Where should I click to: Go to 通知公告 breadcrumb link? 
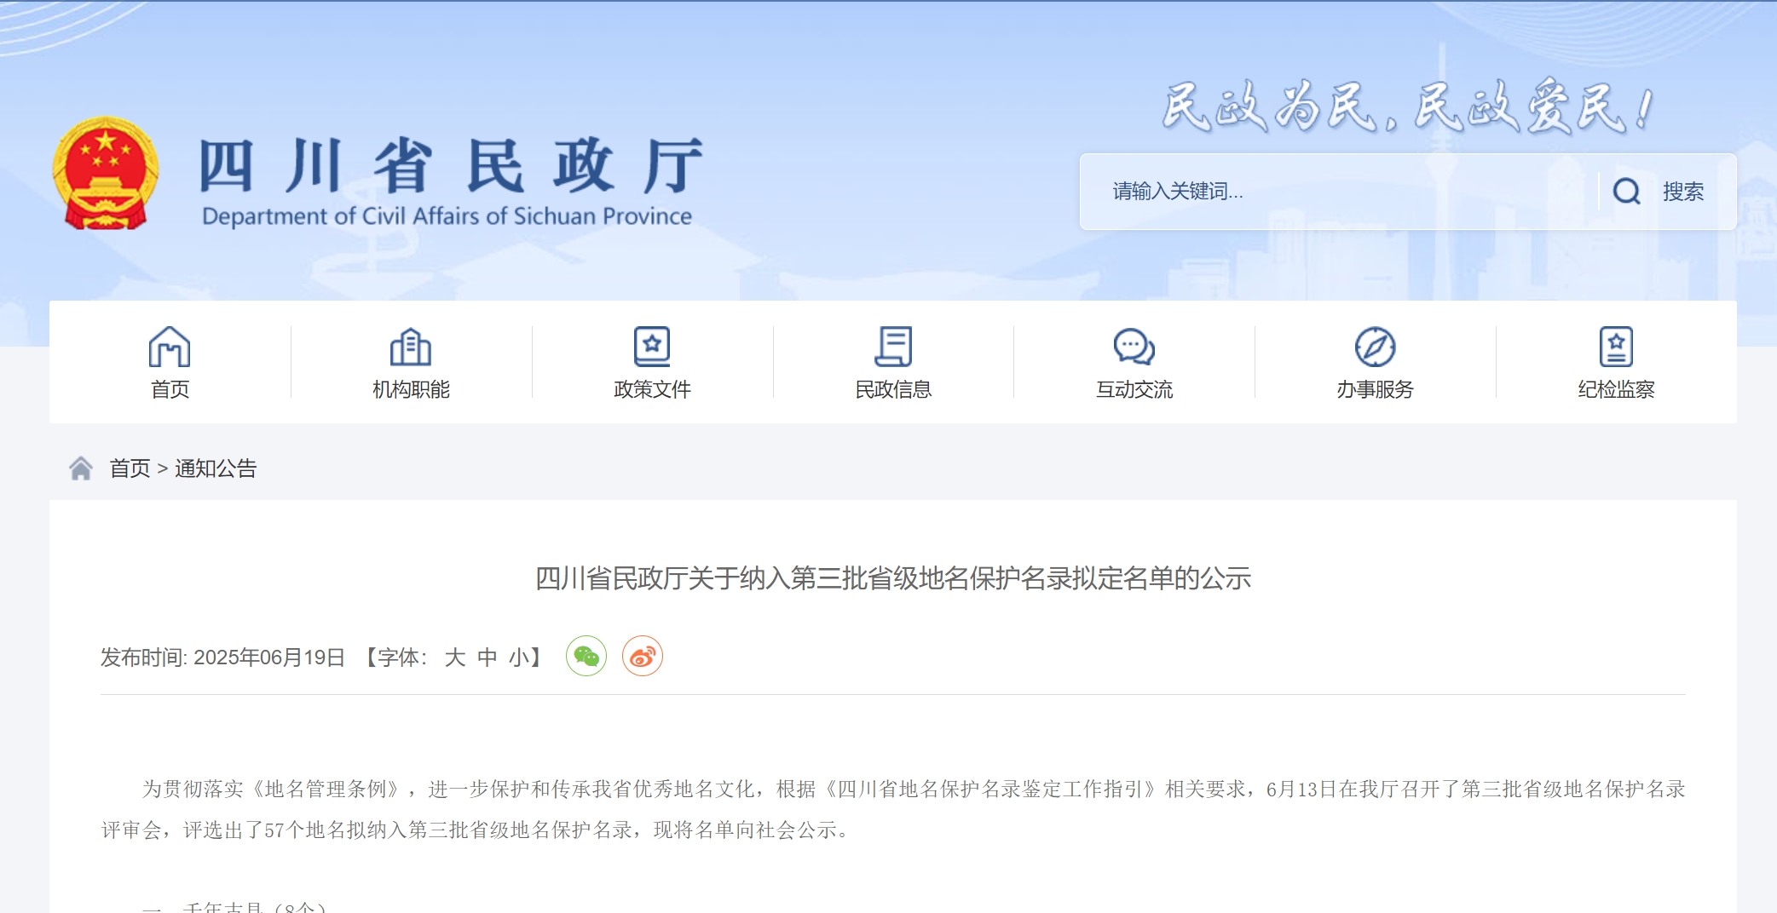216,468
